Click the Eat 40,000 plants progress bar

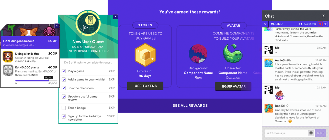[36, 81]
